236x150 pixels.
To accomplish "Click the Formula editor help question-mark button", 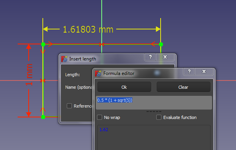I will pyautogui.click(x=189, y=71).
